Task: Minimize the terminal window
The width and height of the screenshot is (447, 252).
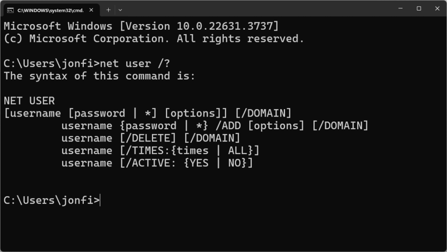Action: point(400,9)
